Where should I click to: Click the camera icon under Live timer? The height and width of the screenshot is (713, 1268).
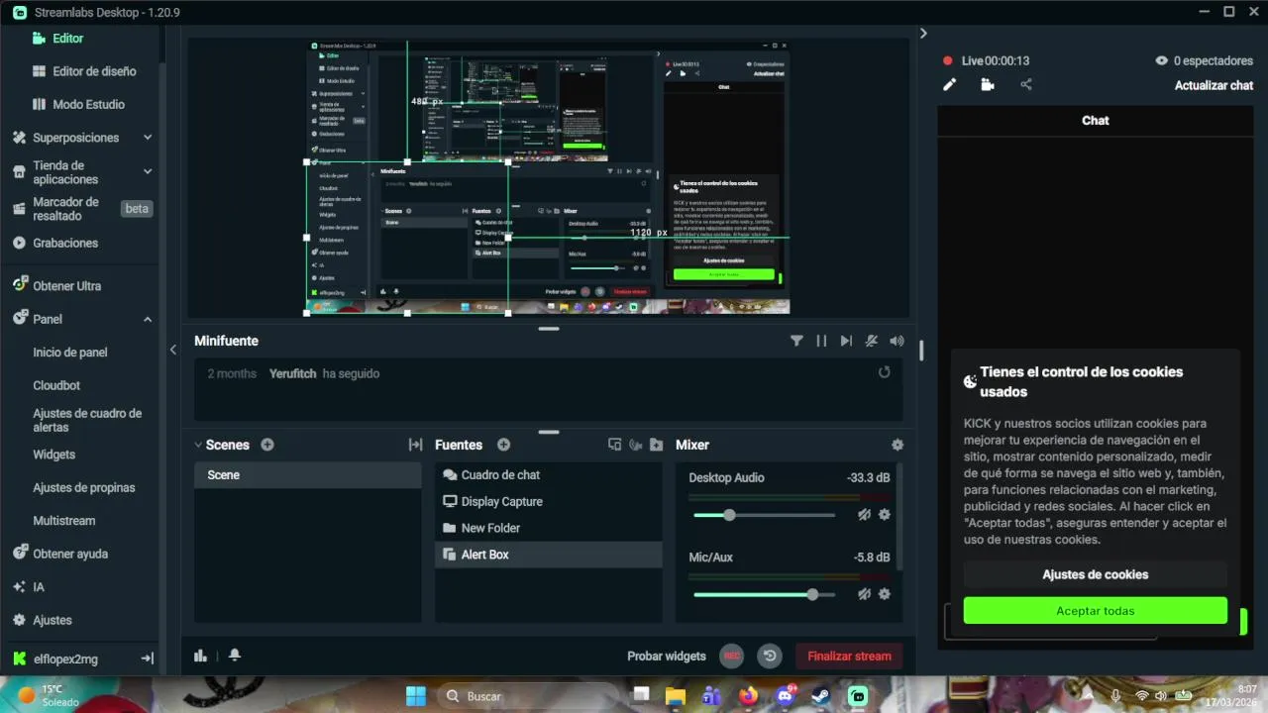tap(988, 85)
